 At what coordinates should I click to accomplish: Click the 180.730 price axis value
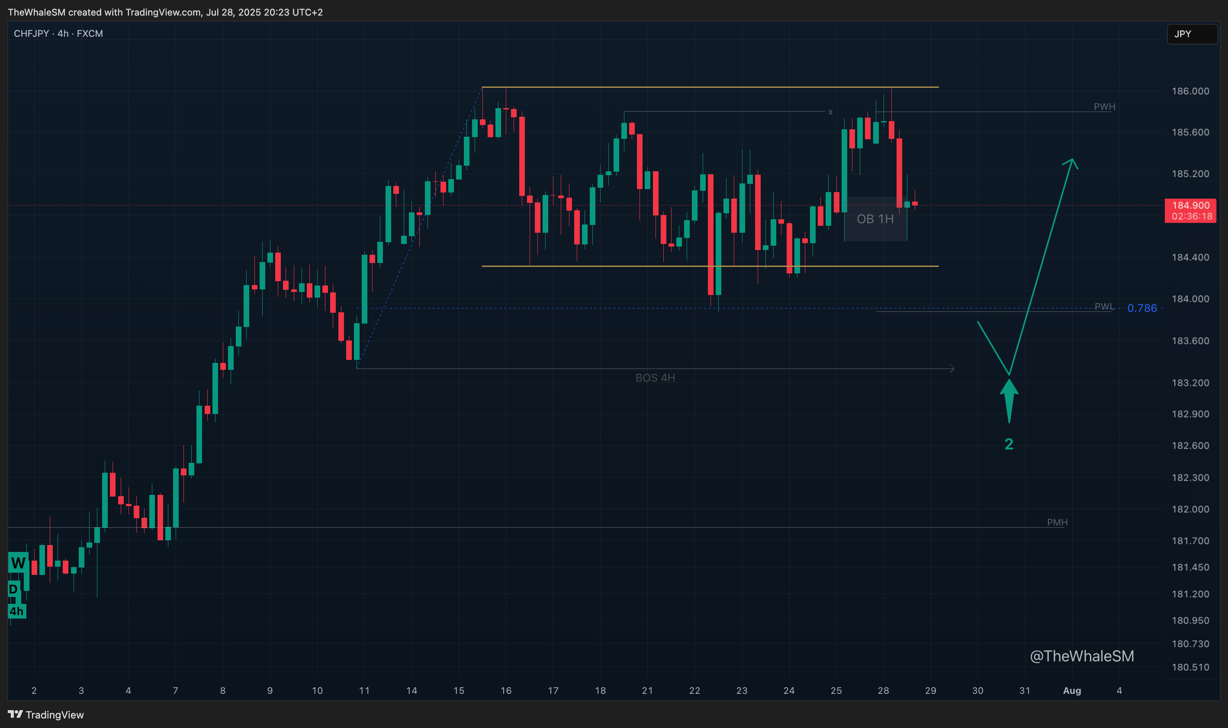(x=1190, y=644)
